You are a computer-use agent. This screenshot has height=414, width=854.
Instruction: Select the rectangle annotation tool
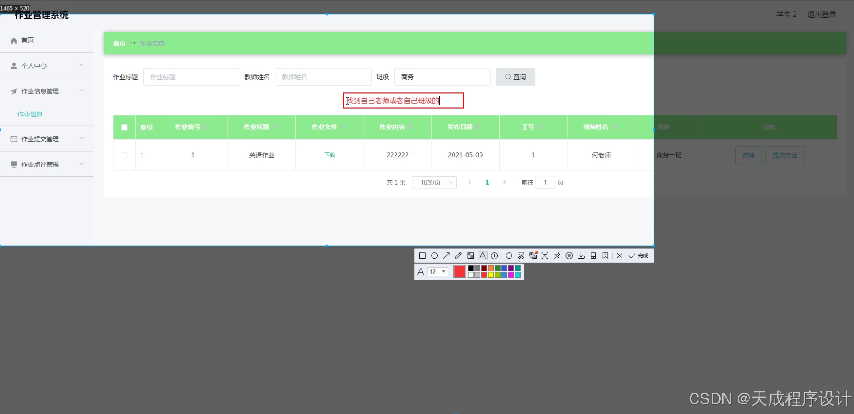(x=422, y=255)
